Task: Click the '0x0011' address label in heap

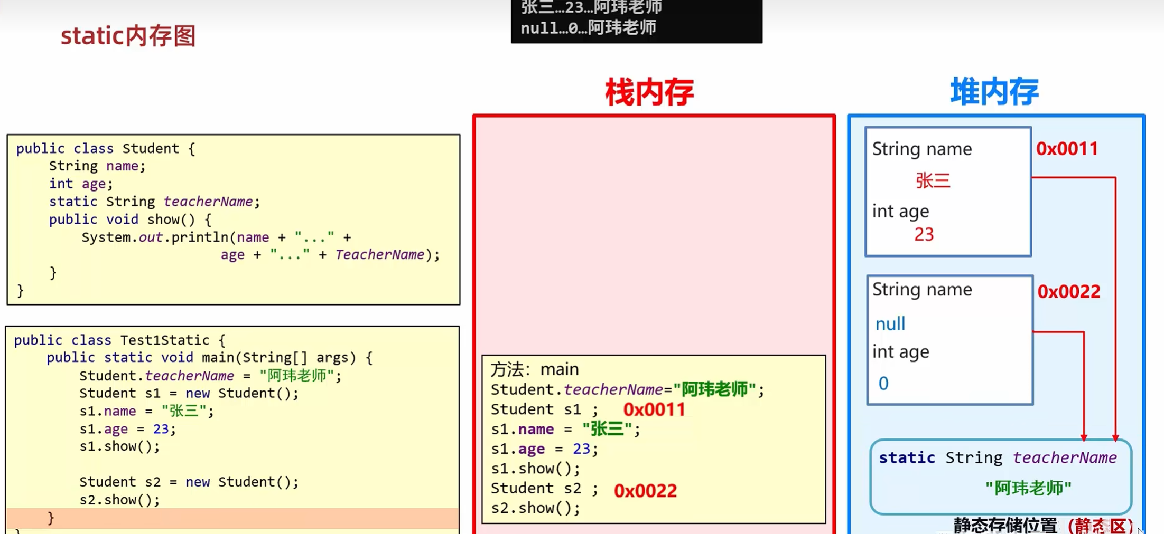Action: (1067, 149)
